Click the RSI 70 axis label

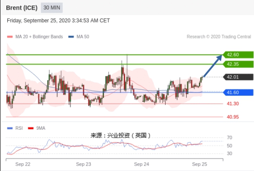[229, 138]
